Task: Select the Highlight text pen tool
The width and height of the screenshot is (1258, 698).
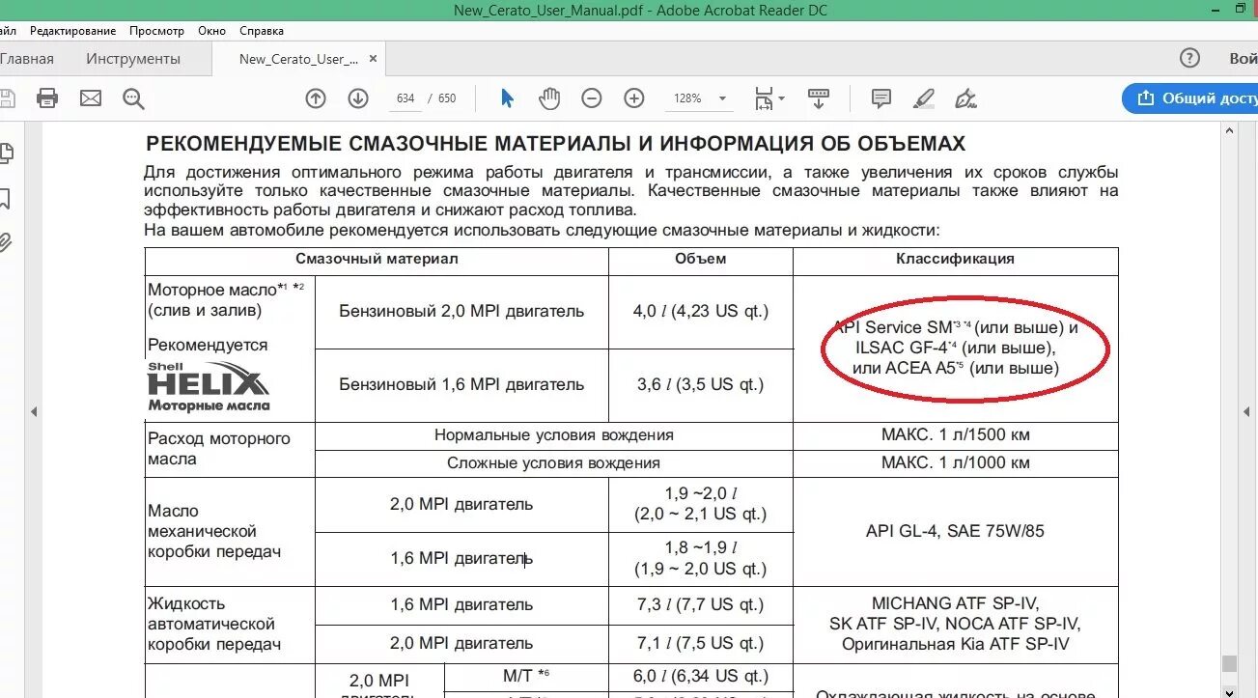Action: pyautogui.click(x=924, y=98)
